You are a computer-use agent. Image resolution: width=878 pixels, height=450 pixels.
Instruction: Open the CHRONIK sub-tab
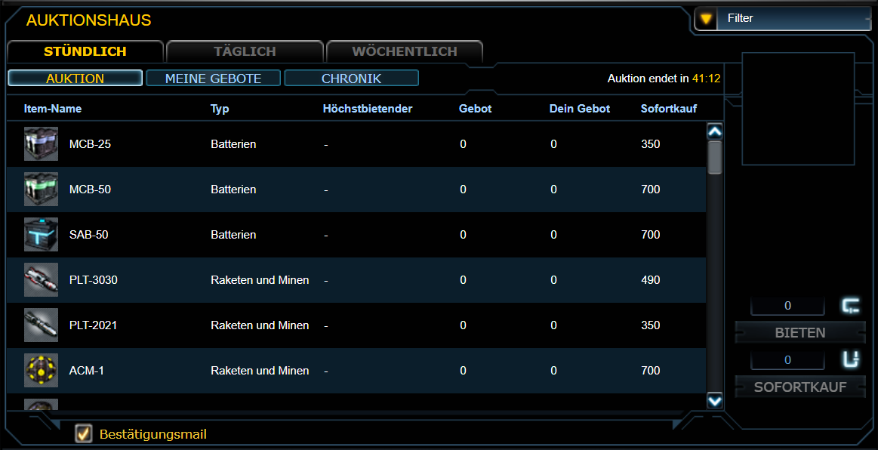click(351, 79)
